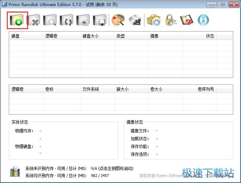
Task: Click the refresh disk arrows icon
Action: click(x=66, y=20)
